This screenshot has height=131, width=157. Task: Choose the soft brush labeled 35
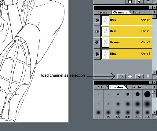[98, 114]
